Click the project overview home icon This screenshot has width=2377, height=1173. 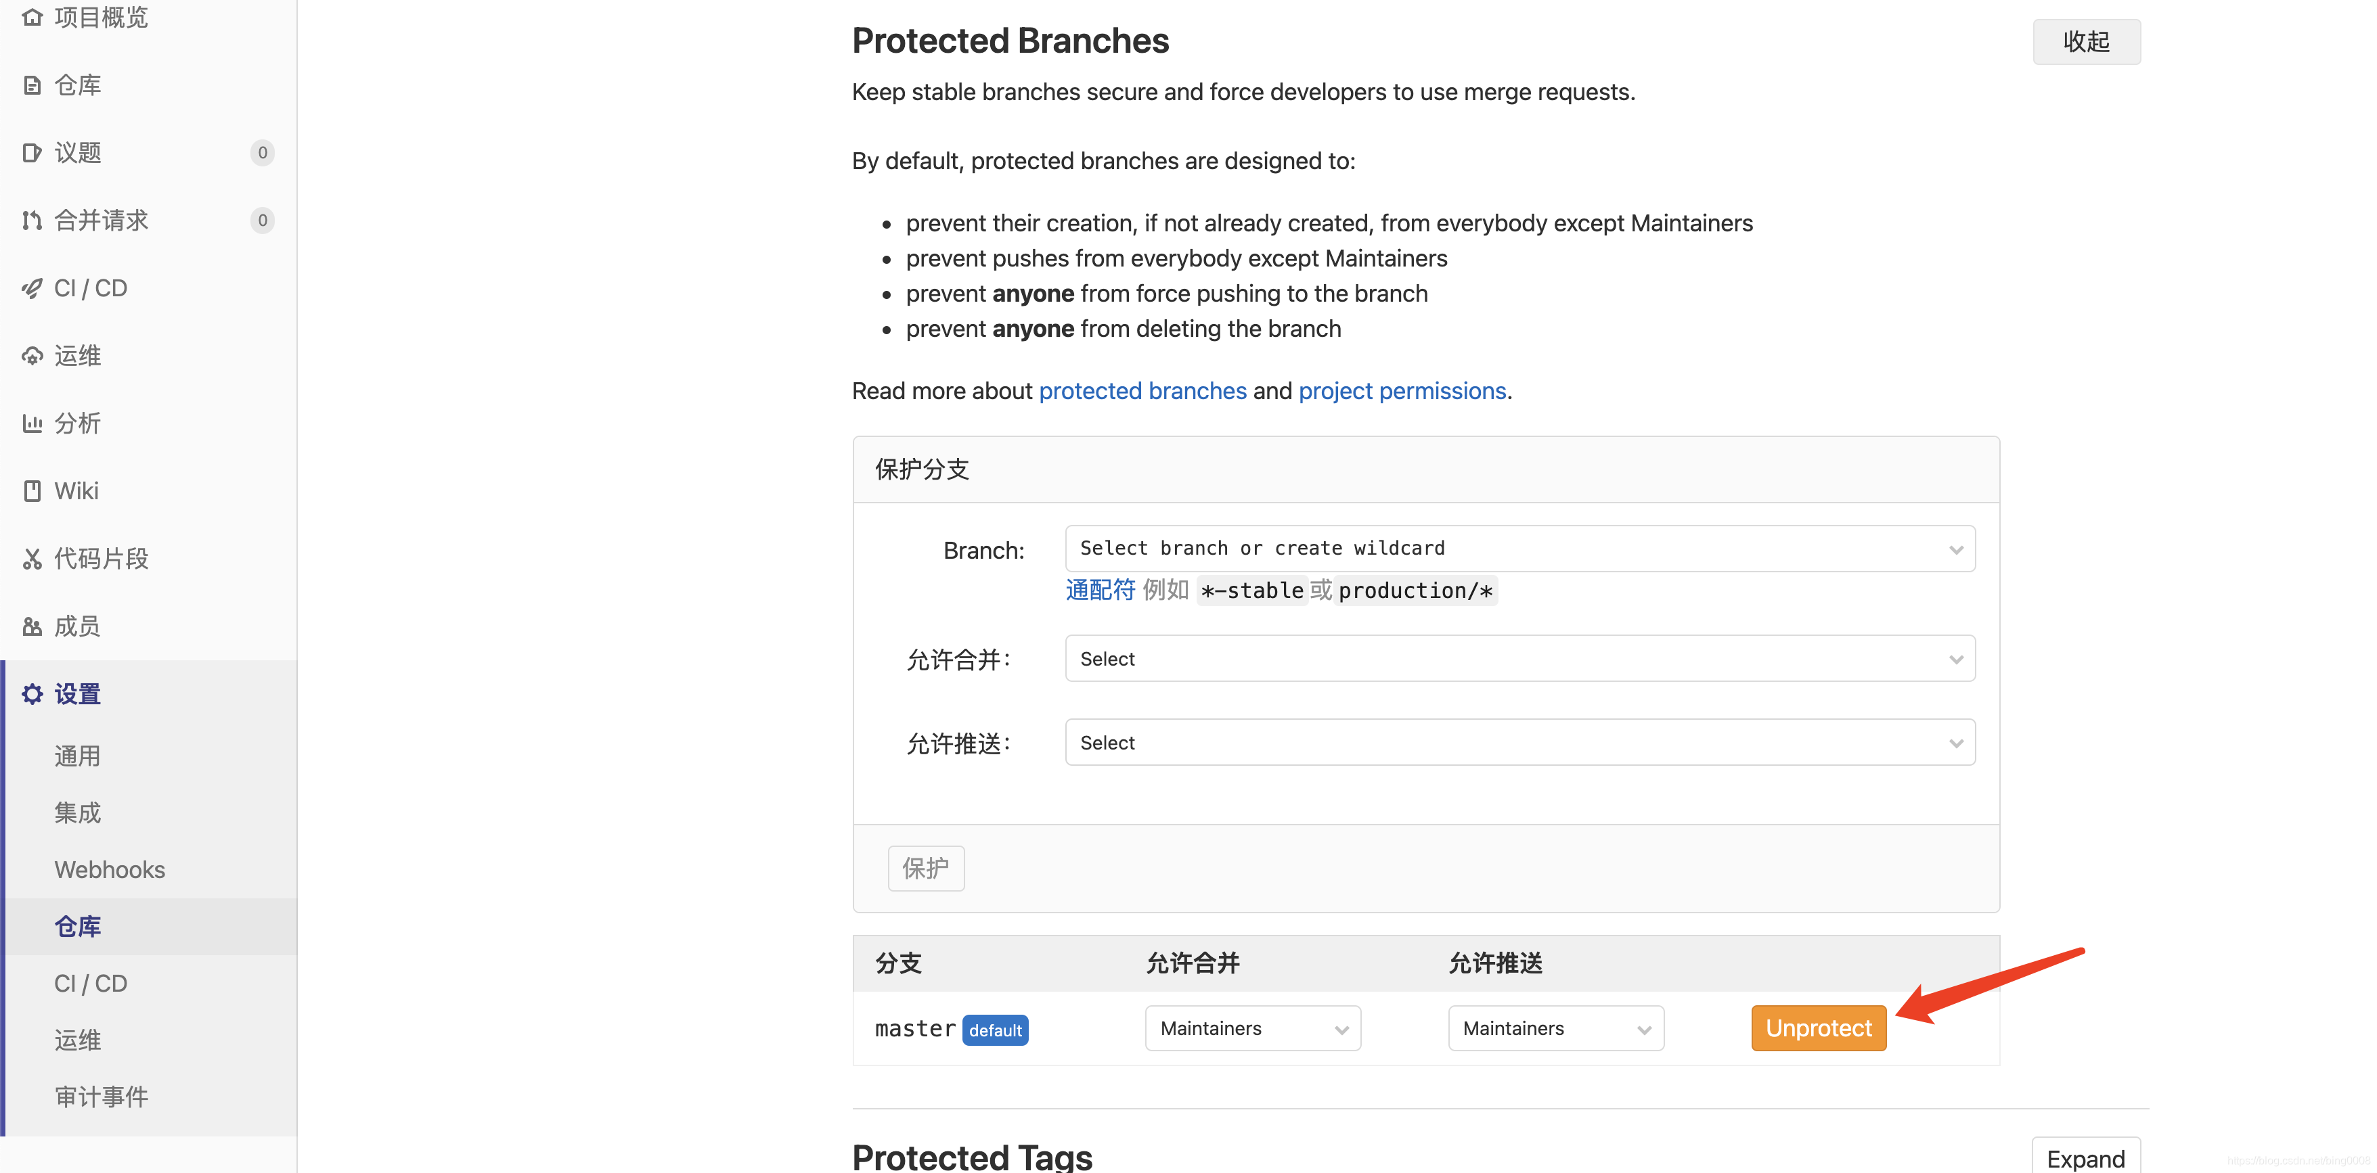(32, 17)
